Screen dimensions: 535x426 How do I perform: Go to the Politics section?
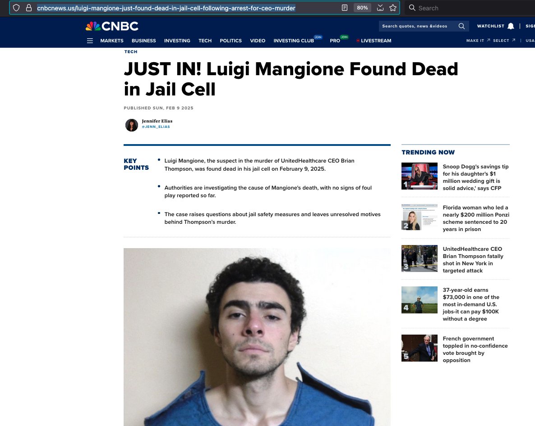pos(231,41)
